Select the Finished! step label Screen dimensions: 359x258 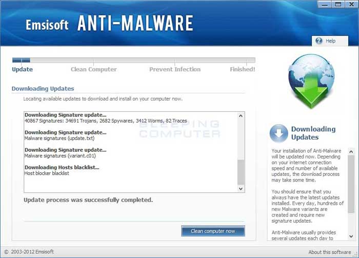click(243, 69)
